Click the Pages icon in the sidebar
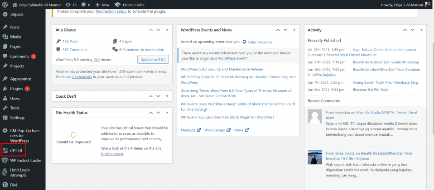 [x=5, y=47]
